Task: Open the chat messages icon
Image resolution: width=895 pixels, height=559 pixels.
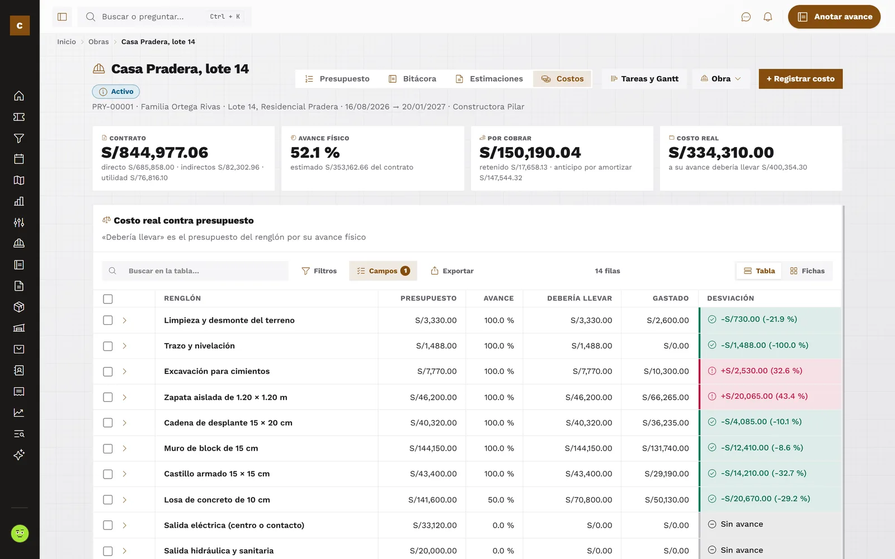Action: click(x=746, y=17)
